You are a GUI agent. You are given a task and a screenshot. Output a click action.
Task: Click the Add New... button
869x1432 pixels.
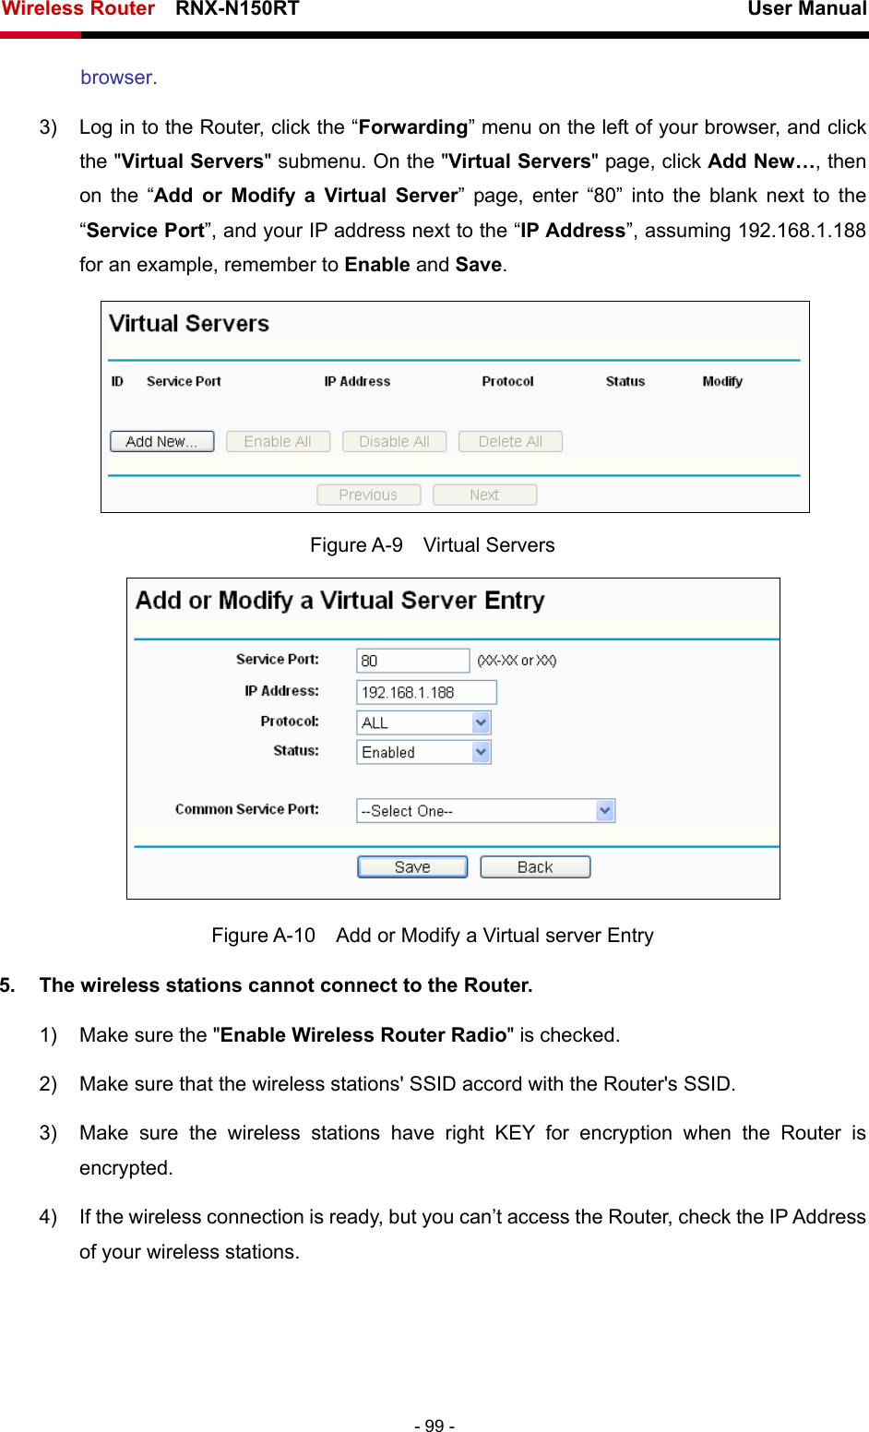coord(162,441)
